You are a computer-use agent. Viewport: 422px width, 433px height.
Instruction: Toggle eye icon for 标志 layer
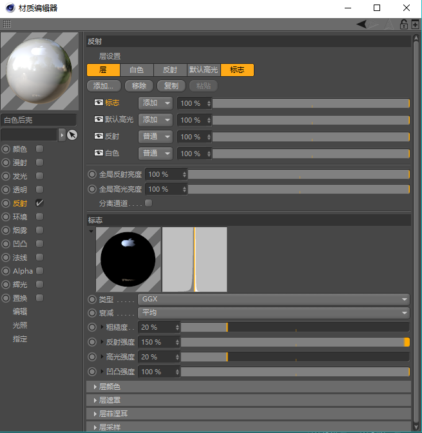point(99,103)
